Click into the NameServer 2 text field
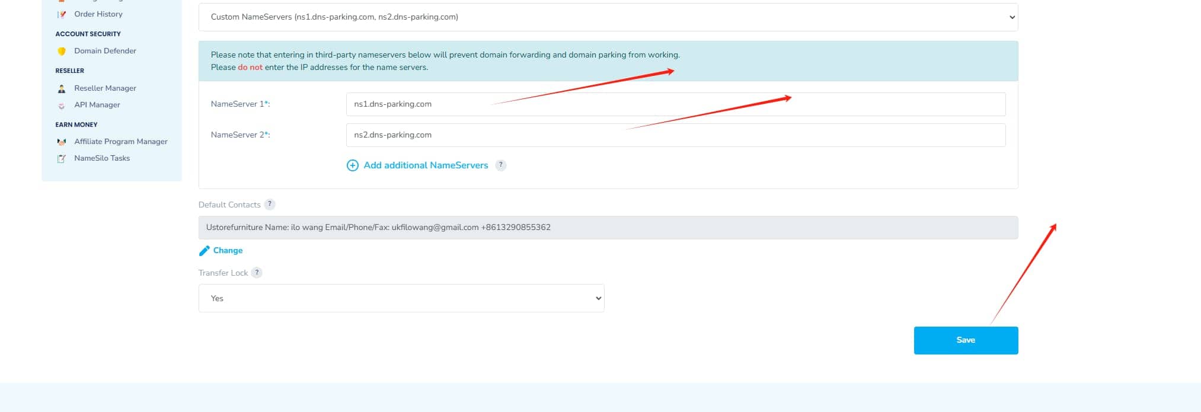Viewport: 1201px width, 412px height. [675, 135]
